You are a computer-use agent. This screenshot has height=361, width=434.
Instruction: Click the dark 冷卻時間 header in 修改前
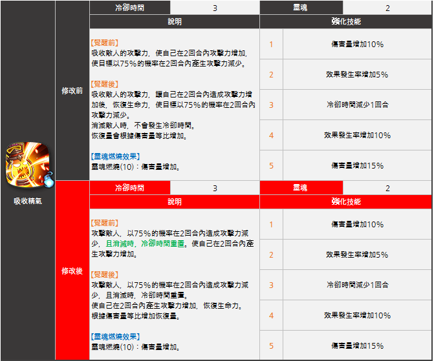[130, 8]
